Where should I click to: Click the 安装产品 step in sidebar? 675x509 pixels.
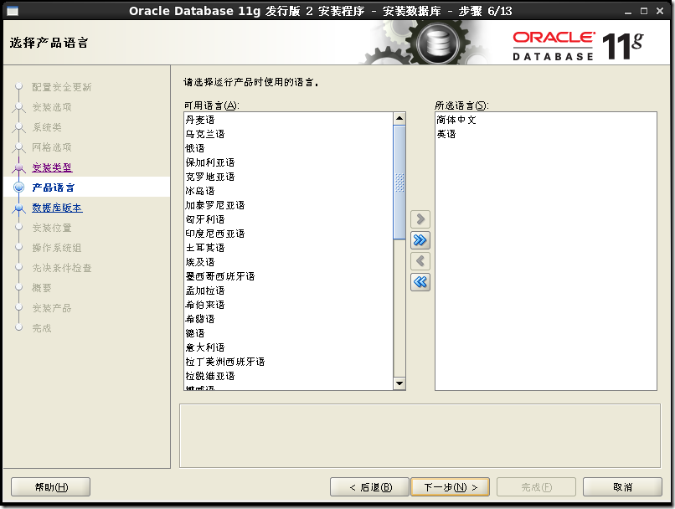point(52,308)
